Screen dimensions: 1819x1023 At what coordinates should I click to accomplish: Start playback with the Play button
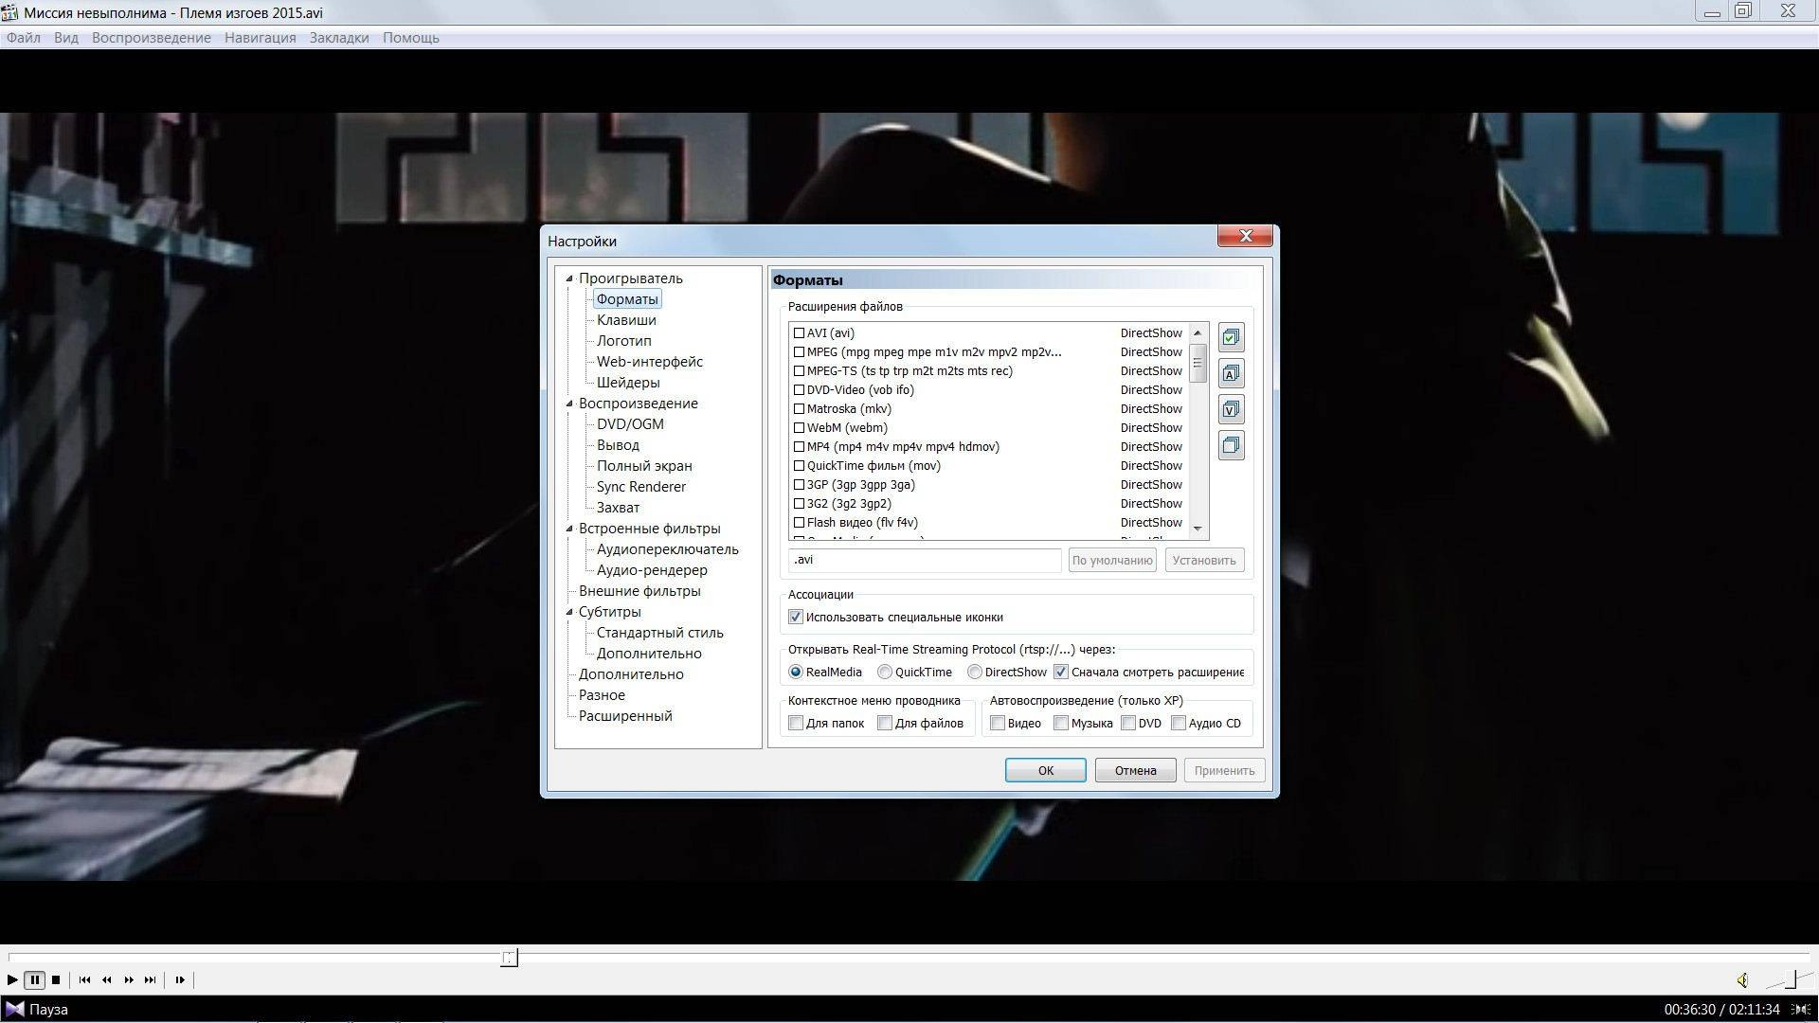(x=12, y=980)
